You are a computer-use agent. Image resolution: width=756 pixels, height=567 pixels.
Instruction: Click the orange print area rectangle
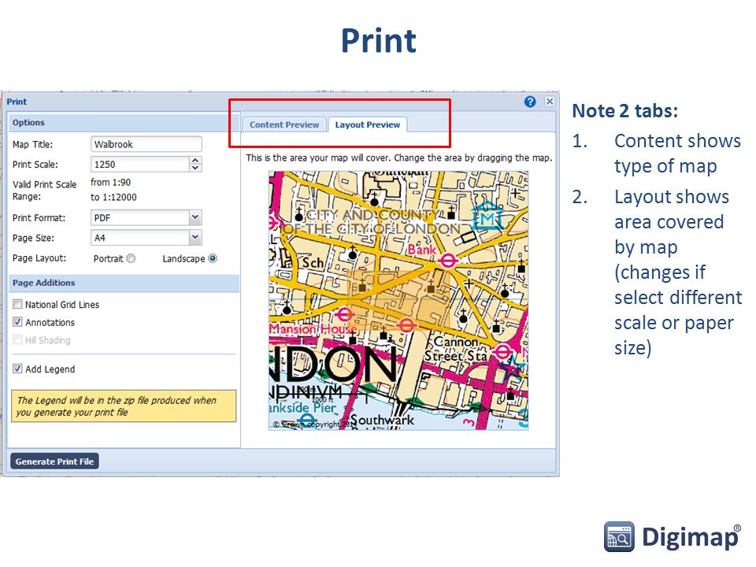pyautogui.click(x=398, y=300)
